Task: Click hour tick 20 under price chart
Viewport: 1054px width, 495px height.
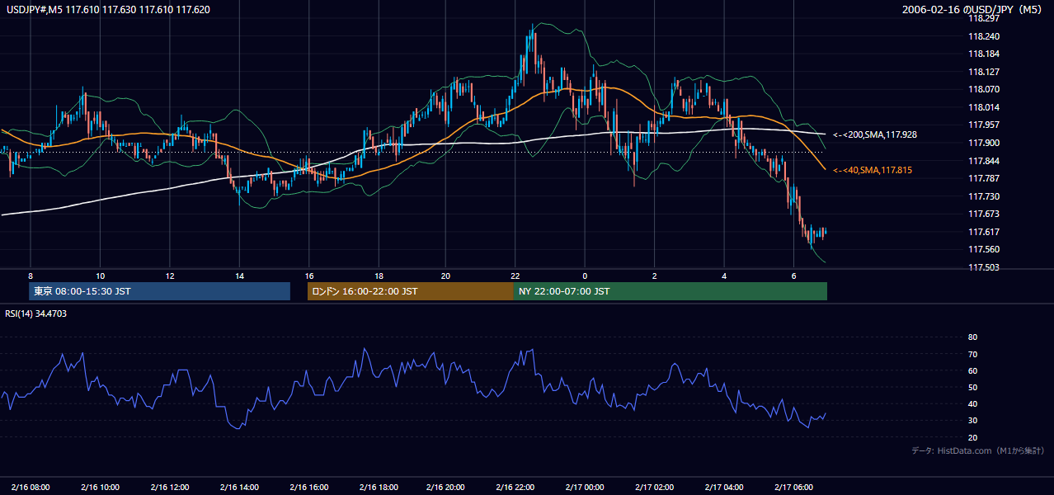Action: pos(446,276)
